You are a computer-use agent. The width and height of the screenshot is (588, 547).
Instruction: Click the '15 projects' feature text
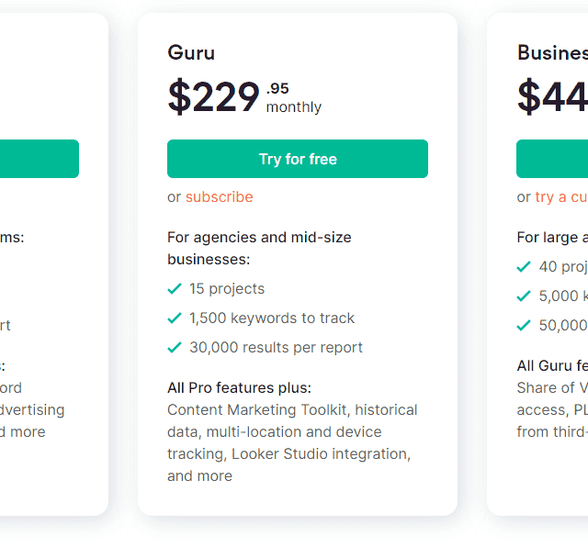[x=227, y=288]
